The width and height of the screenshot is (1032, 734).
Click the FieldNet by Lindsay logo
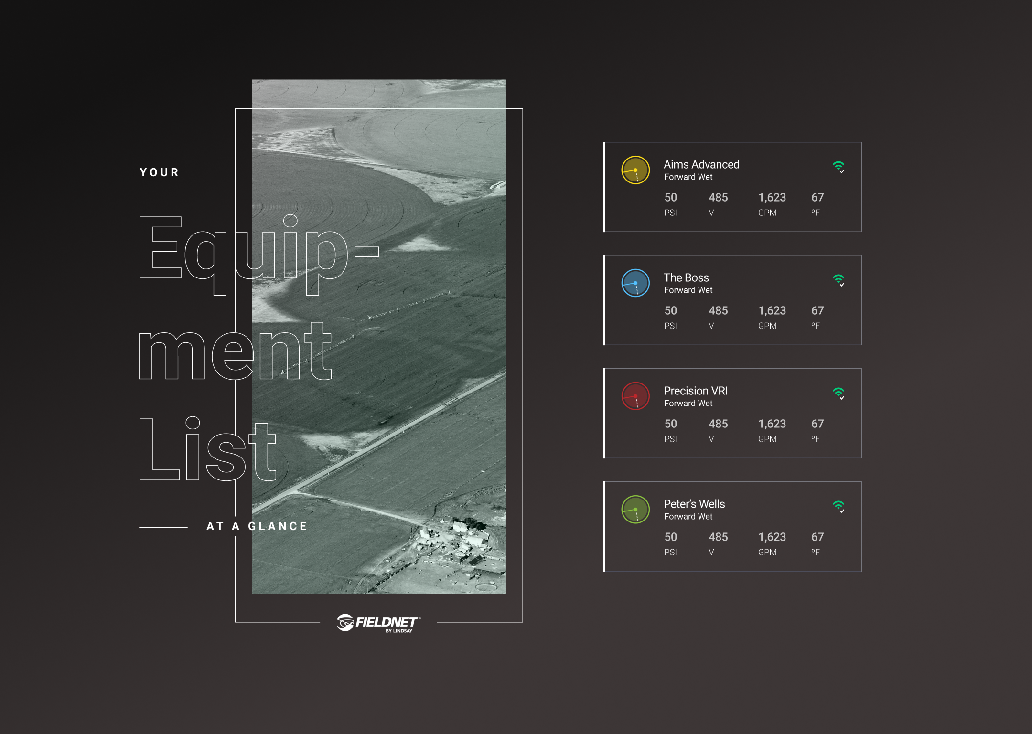coord(378,623)
